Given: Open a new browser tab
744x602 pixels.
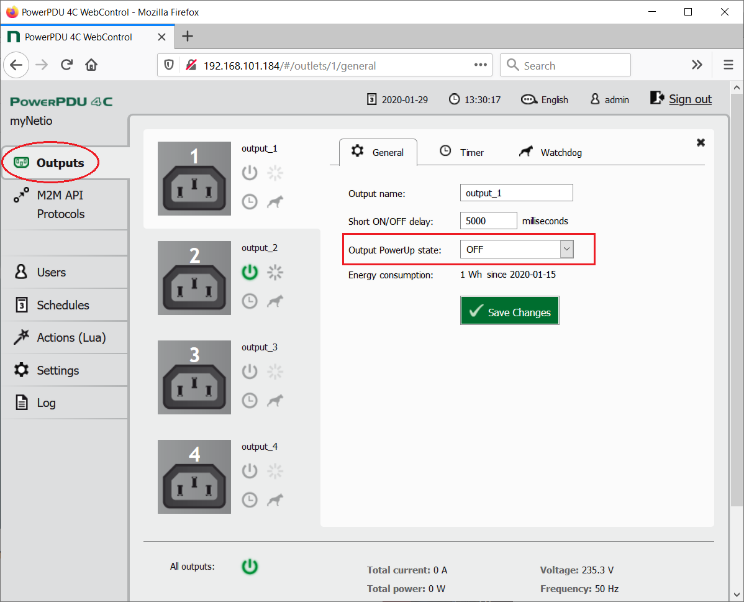Looking at the screenshot, I should click(188, 37).
